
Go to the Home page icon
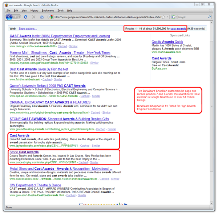tap(42, 17)
